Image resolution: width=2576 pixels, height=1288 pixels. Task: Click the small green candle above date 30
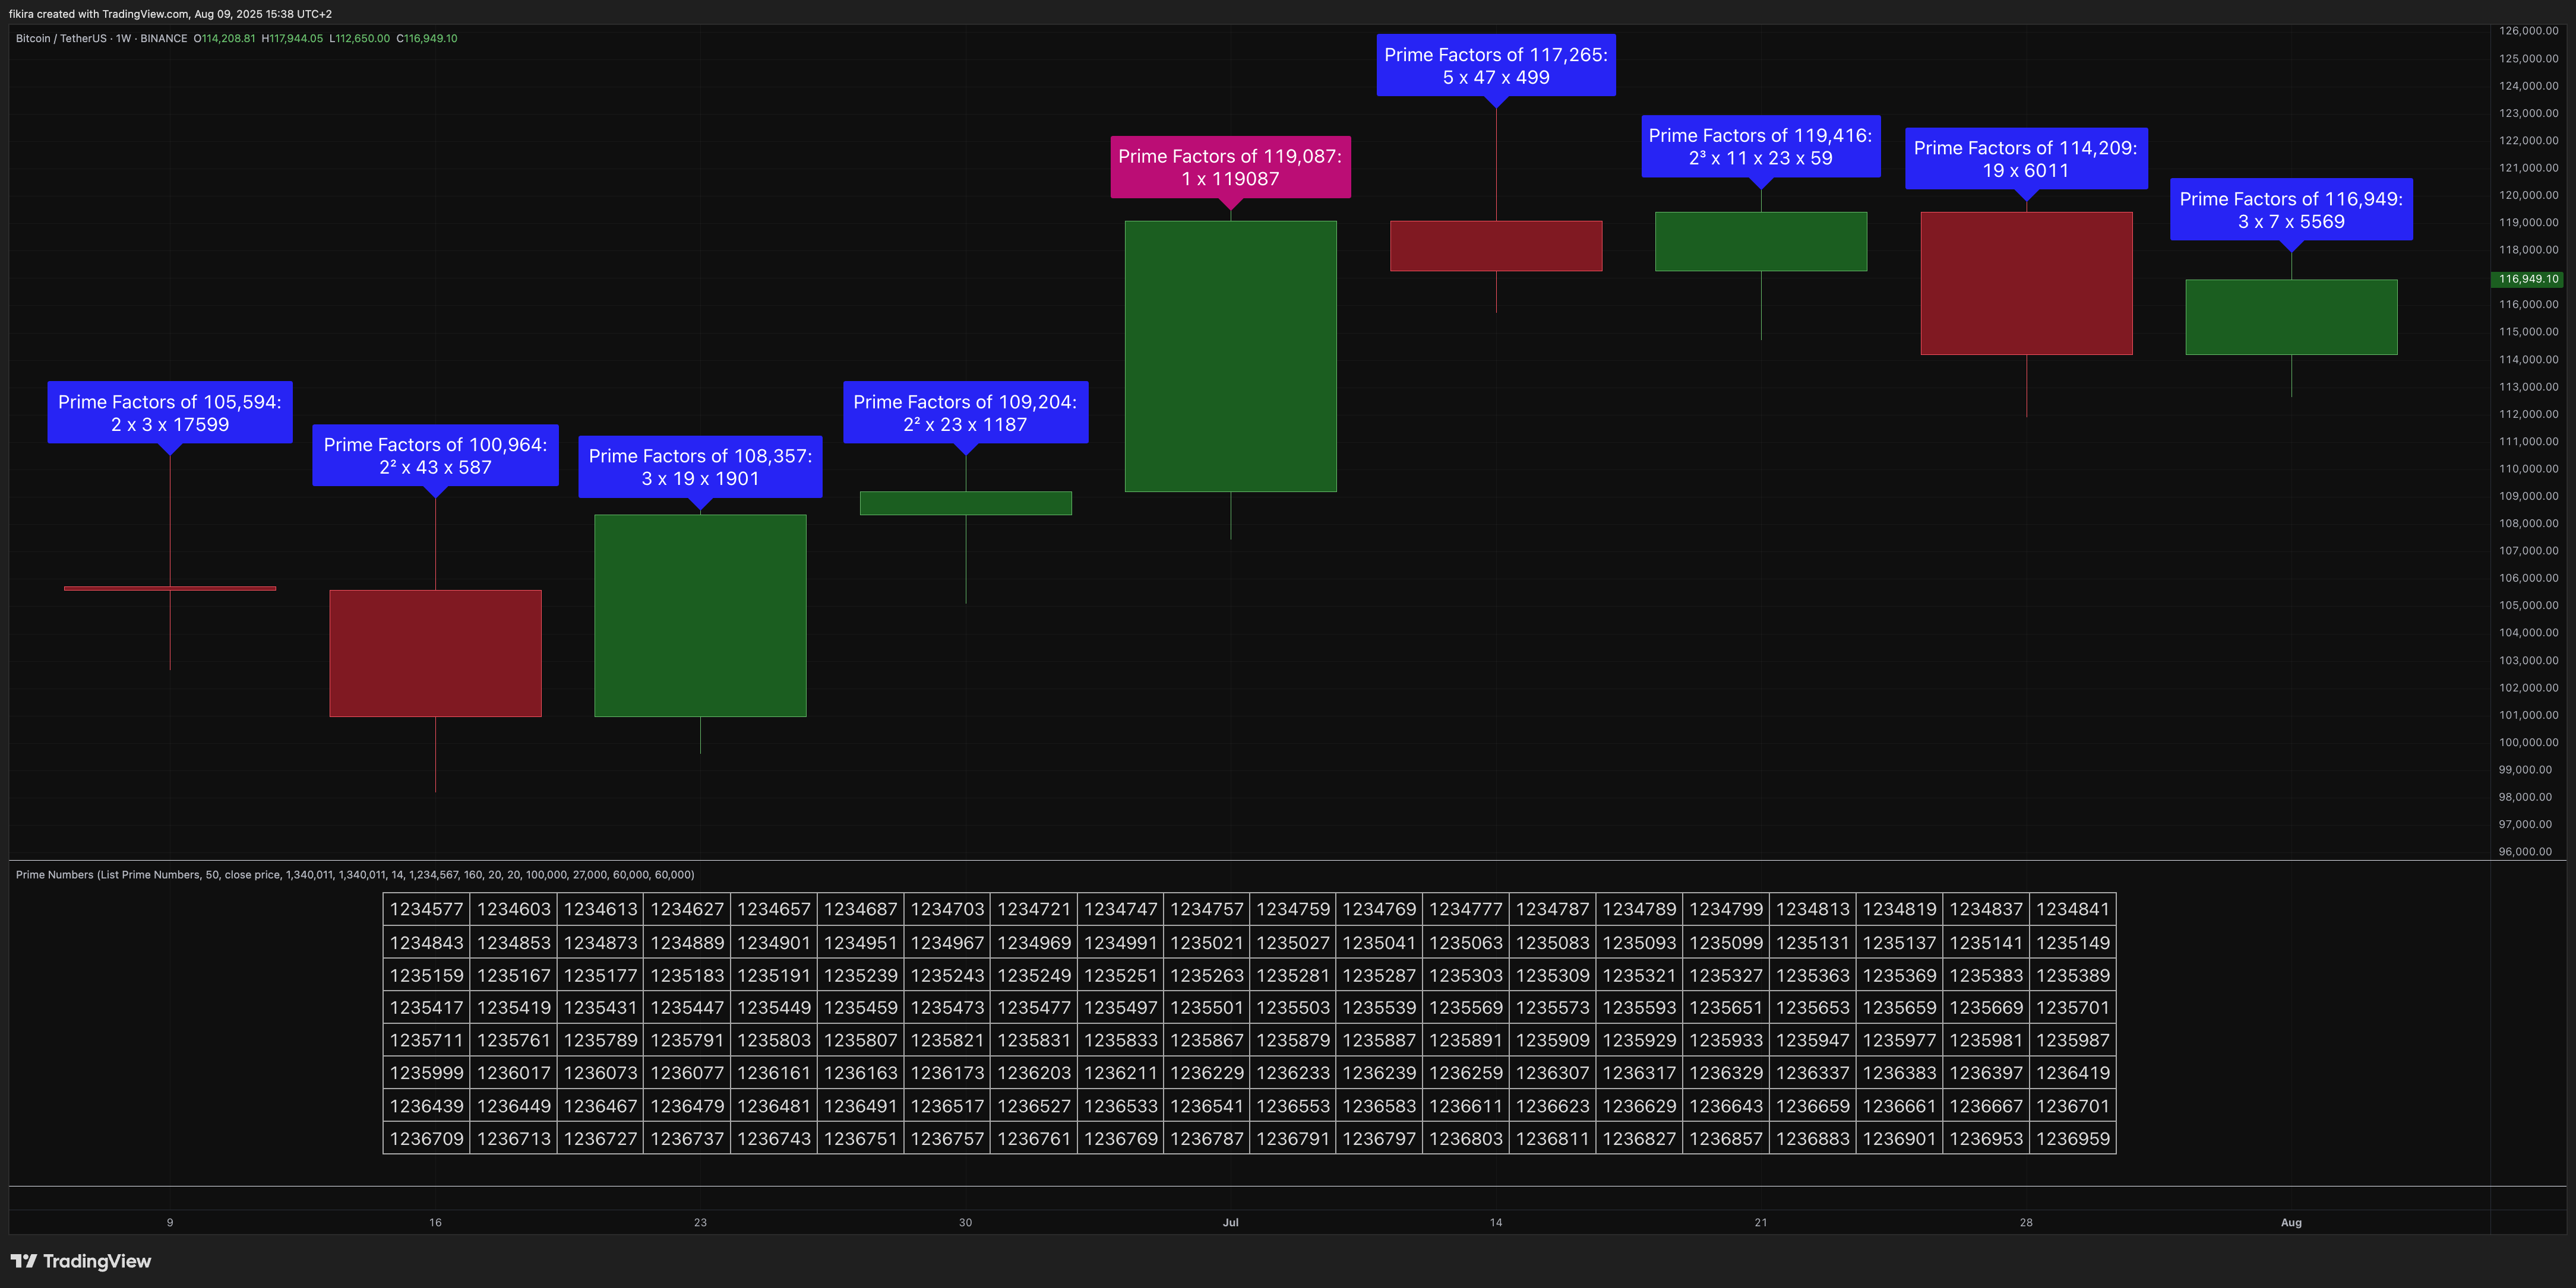pos(965,503)
